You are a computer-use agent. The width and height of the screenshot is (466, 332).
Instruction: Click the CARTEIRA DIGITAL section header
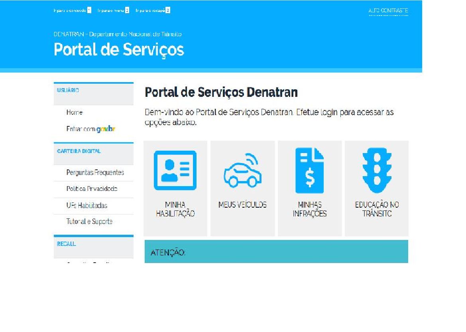94,154
